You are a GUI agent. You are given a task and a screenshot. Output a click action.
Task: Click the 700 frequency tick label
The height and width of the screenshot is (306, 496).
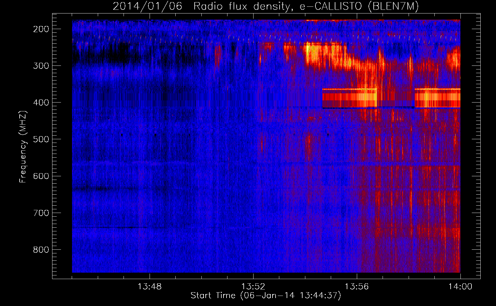click(x=41, y=213)
